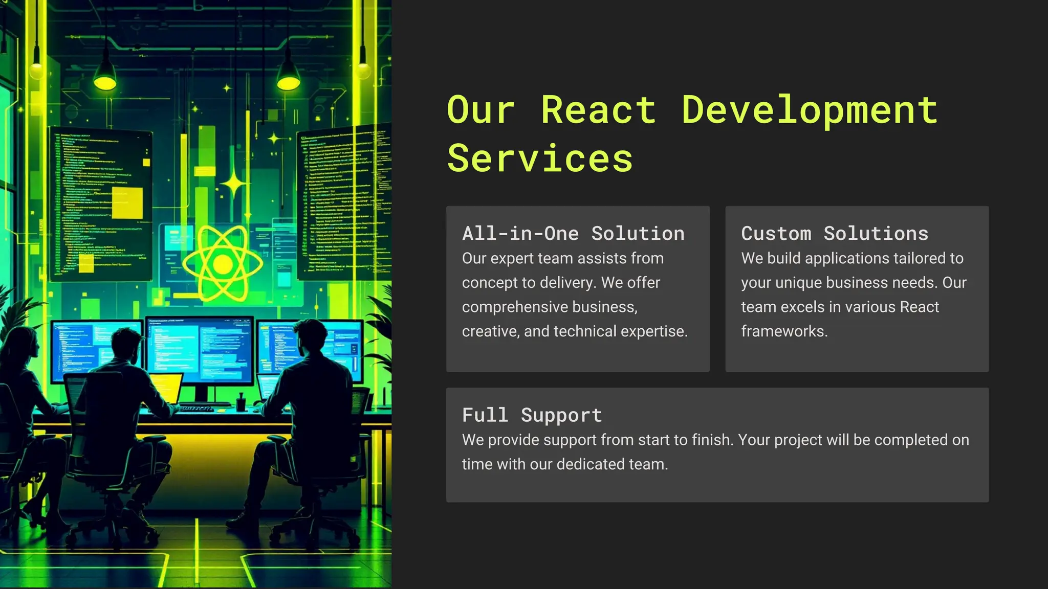The width and height of the screenshot is (1048, 589).
Task: Click the right hanging green lamp
Action: point(288,77)
